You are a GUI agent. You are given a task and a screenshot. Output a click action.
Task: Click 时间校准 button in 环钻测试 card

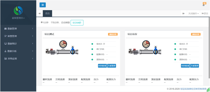click(x=102, y=66)
